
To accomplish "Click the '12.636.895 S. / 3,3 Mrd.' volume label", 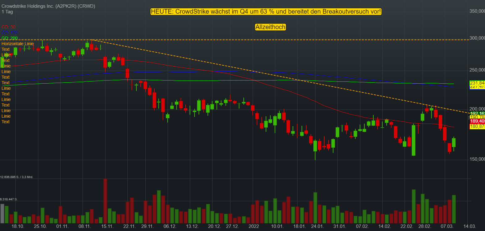I will click(x=17, y=177).
